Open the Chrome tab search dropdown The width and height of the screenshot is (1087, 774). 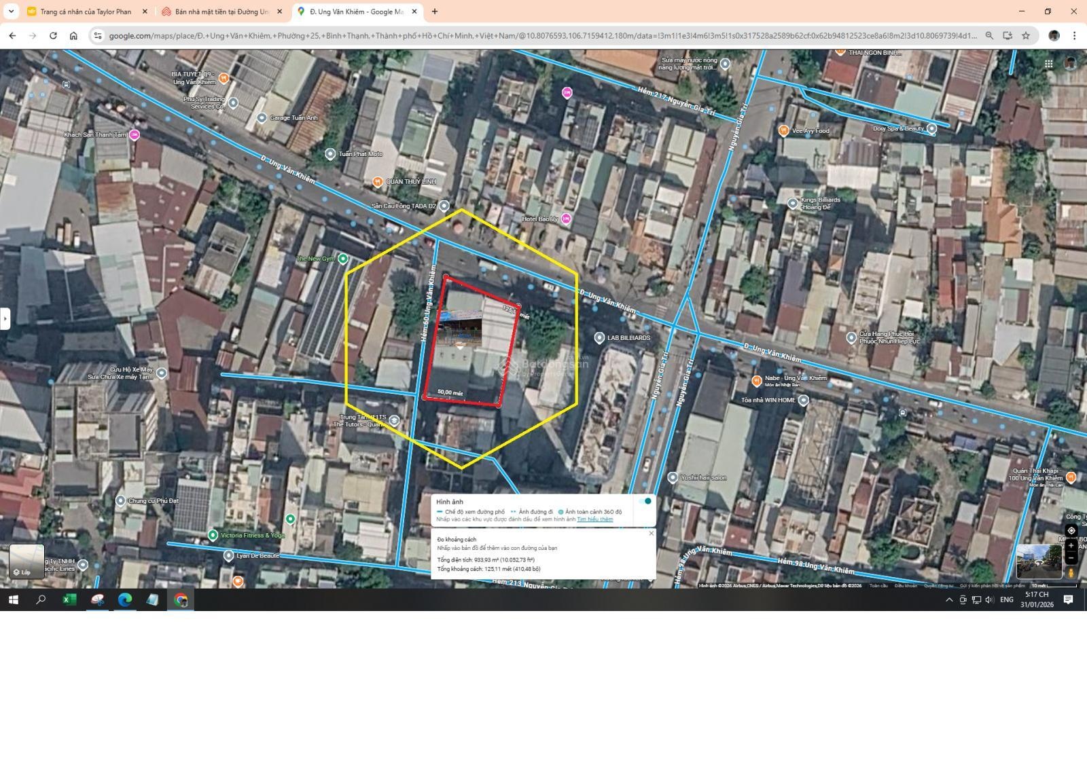(11, 12)
